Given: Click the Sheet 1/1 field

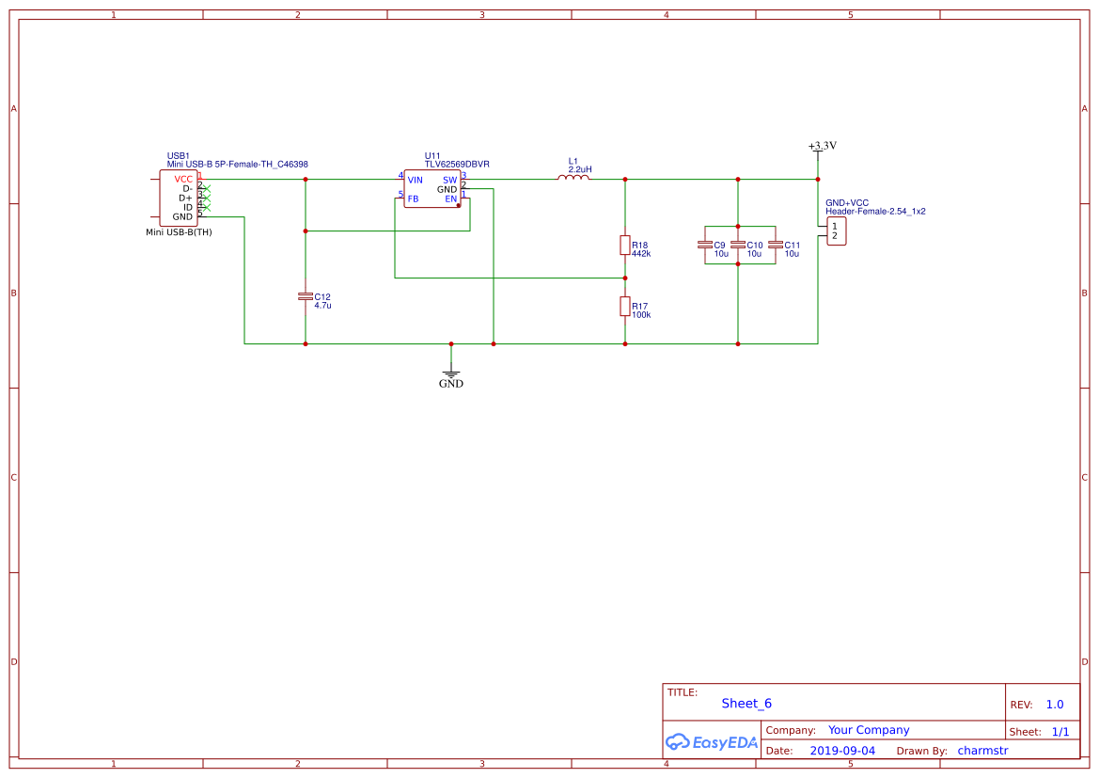Looking at the screenshot, I should 1060,731.
